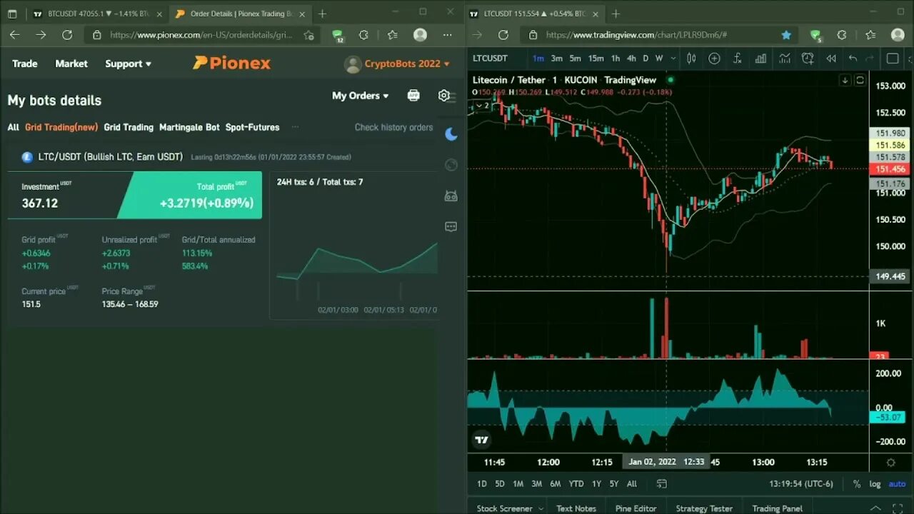Open the candlestick chart style picker
The image size is (914, 514).
point(691,59)
